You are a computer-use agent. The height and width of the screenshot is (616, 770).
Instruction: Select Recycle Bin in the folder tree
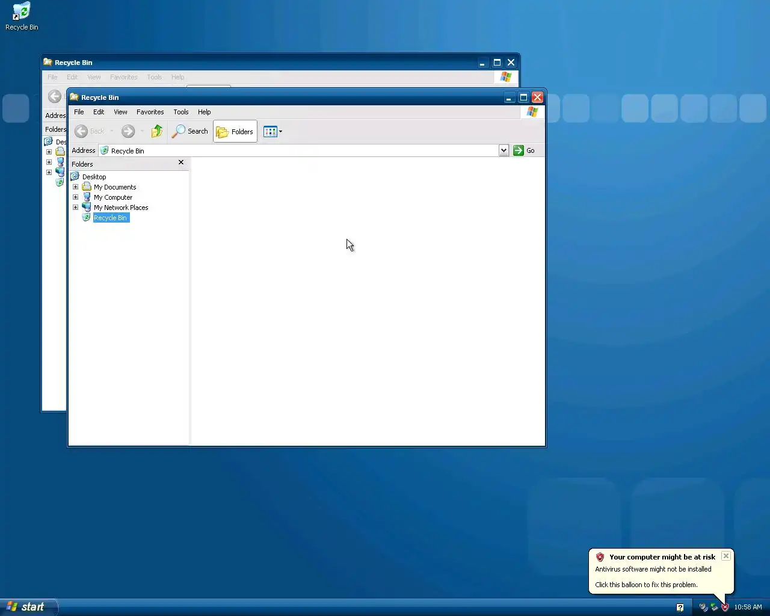pos(111,218)
